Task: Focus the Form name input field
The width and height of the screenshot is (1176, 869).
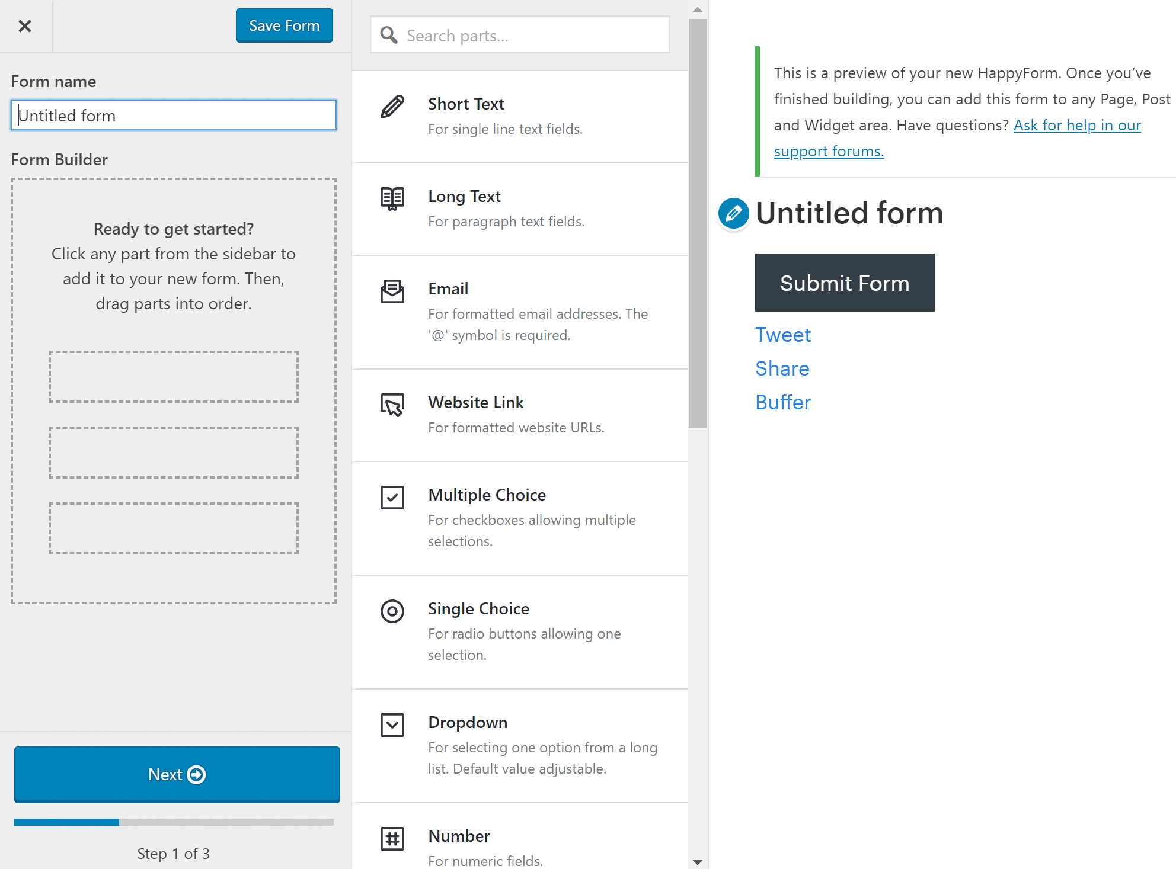Action: pyautogui.click(x=174, y=115)
